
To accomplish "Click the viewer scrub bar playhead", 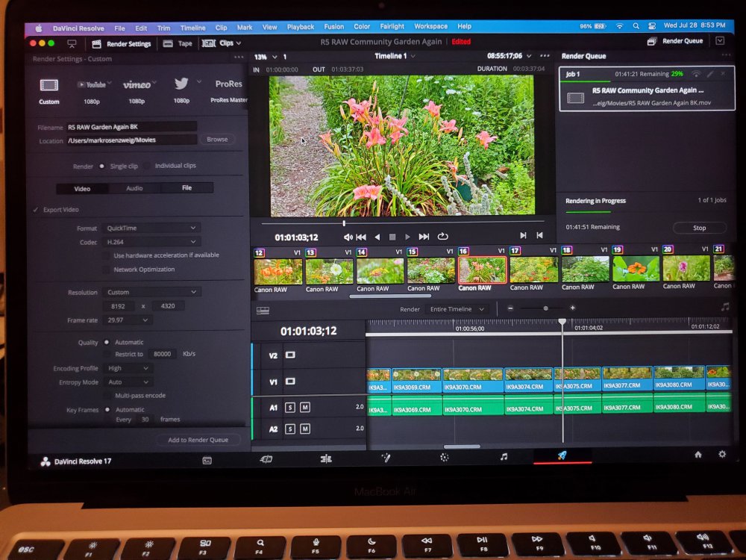I will [x=344, y=223].
